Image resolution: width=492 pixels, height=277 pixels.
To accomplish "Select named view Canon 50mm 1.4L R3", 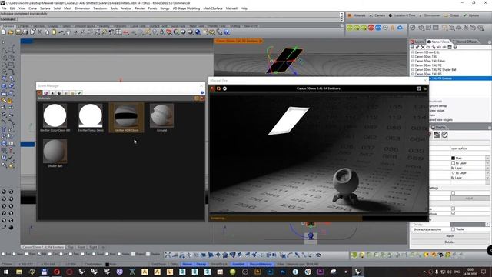I will coord(428,74).
